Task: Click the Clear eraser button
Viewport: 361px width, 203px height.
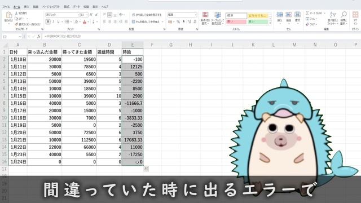Action: pos(311,24)
